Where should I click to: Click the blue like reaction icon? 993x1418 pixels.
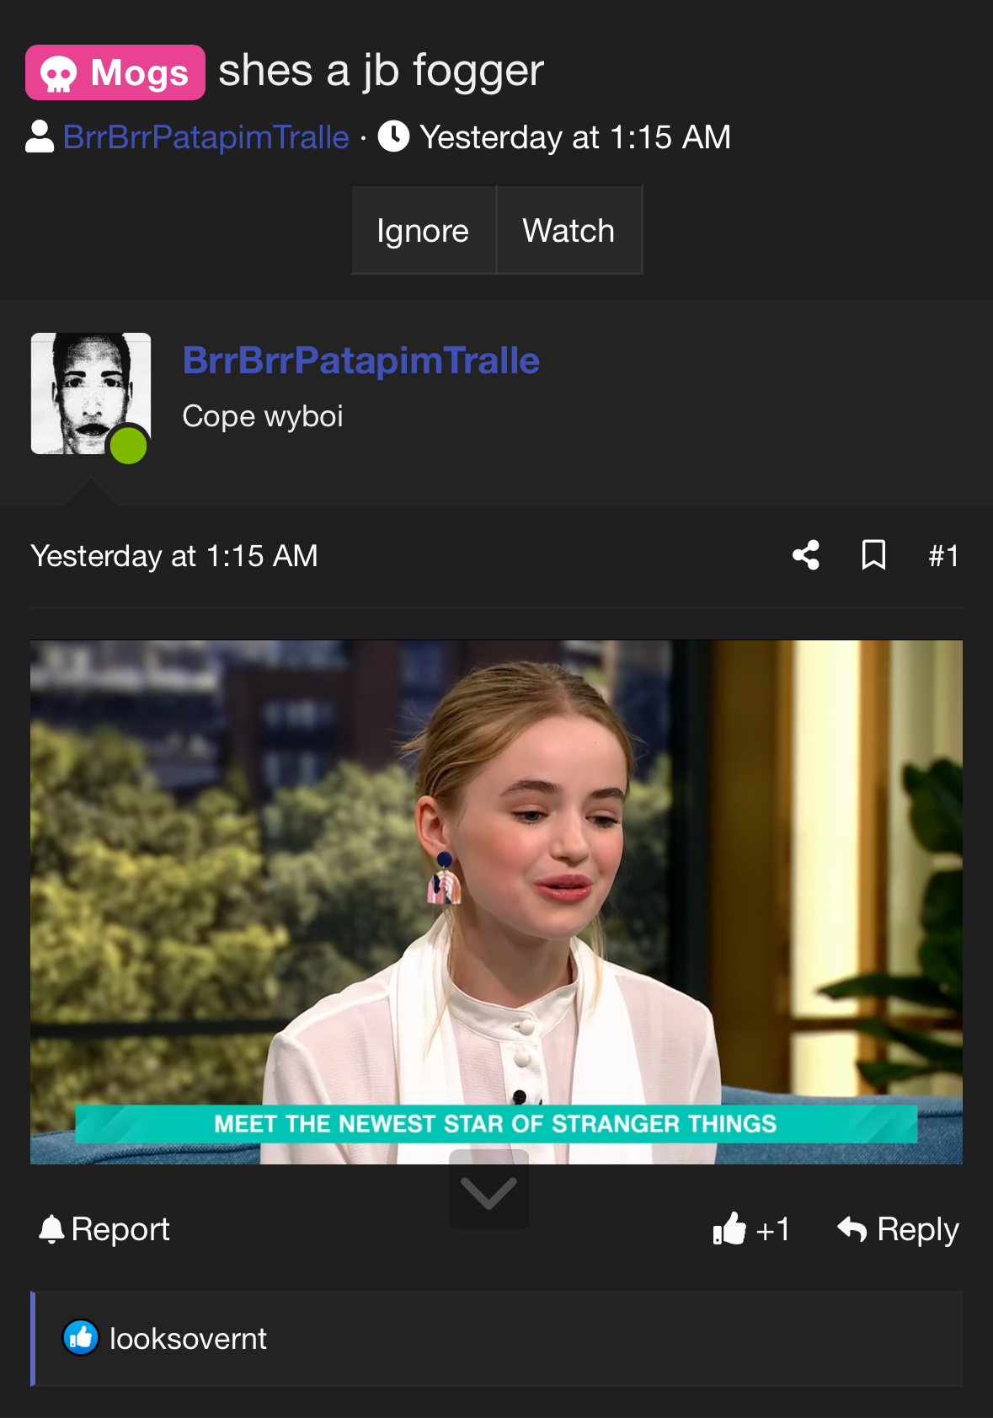click(x=81, y=1338)
